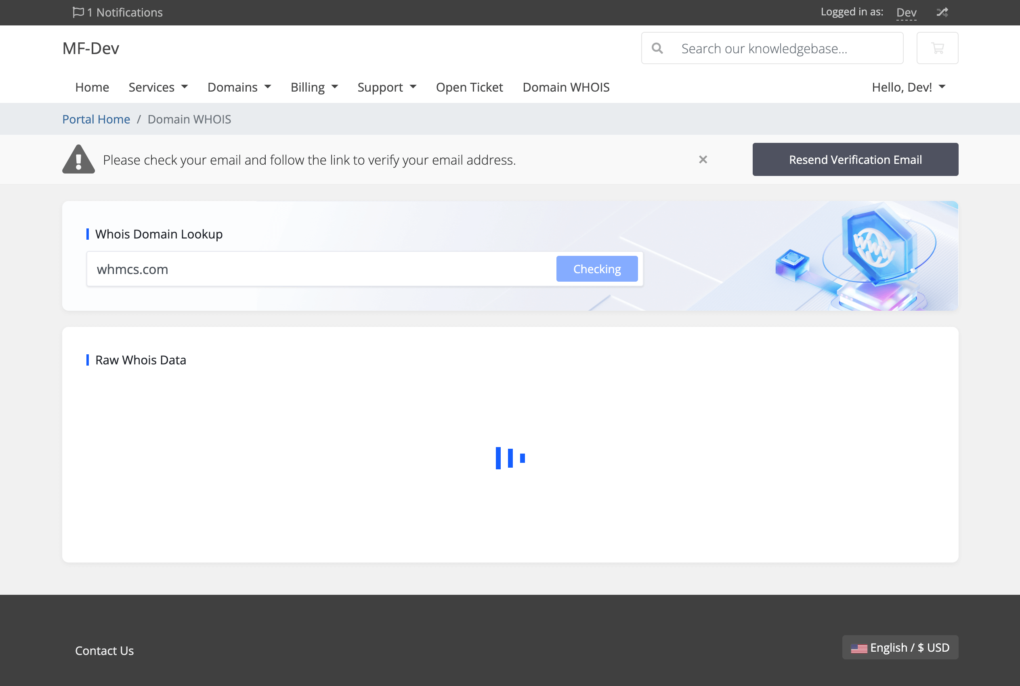Select Domain WHOIS in navigation bar
The image size is (1020, 686).
(x=566, y=87)
